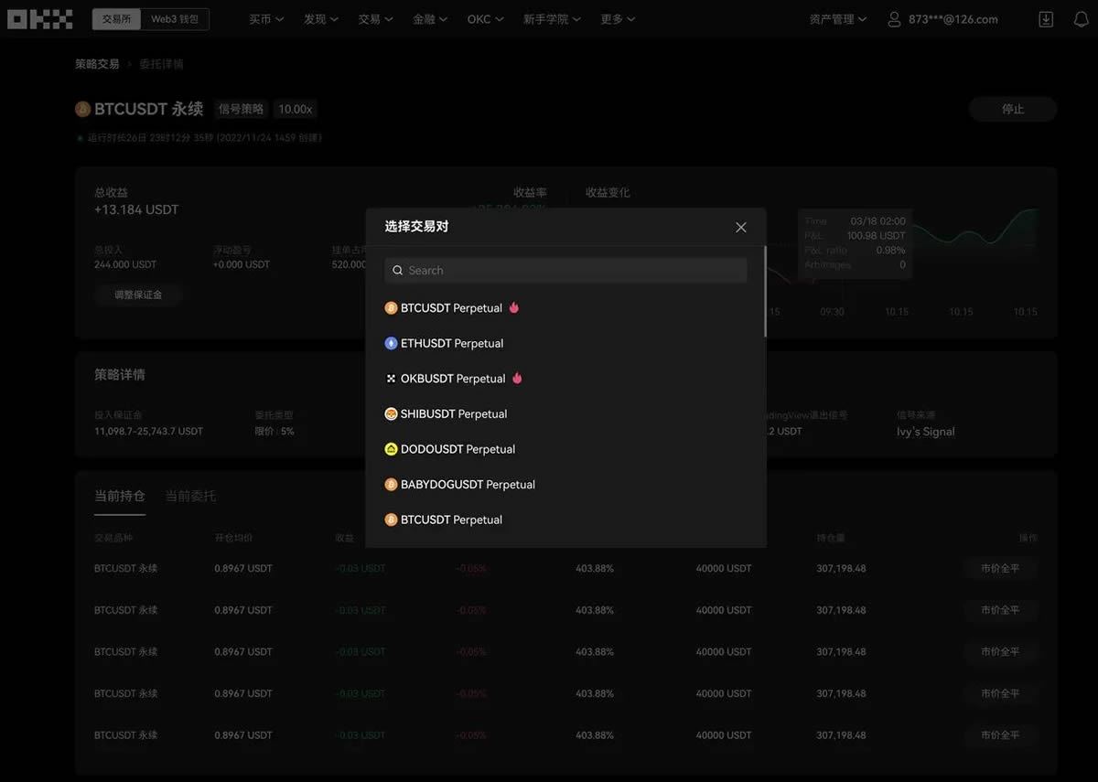Click the 10.00x leverage tag

point(296,109)
